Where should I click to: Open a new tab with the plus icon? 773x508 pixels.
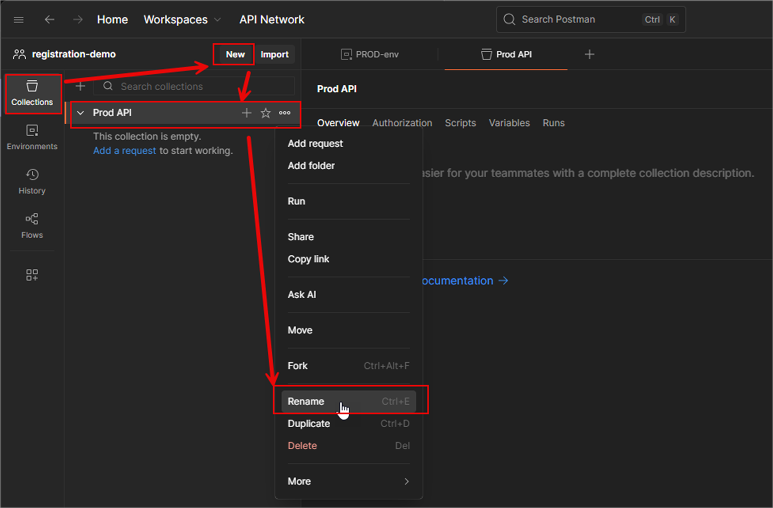click(x=589, y=54)
